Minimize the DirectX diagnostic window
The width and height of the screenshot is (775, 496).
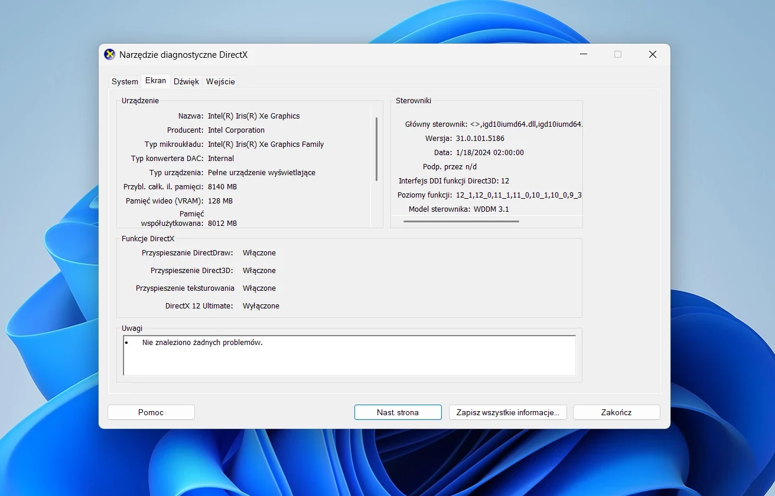point(584,54)
